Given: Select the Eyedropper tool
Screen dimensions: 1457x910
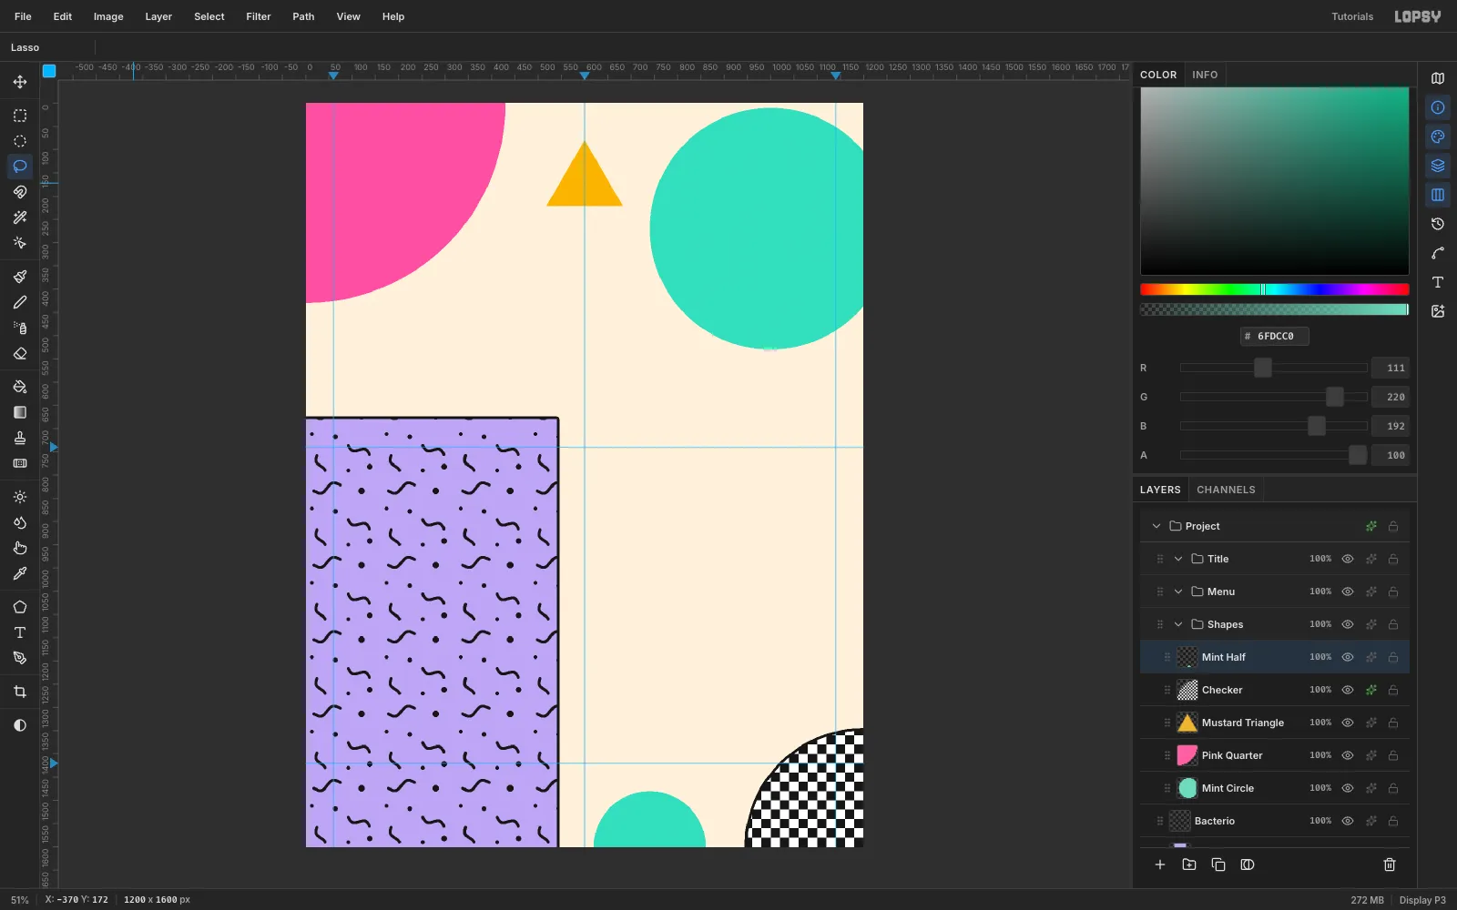Looking at the screenshot, I should pos(20,573).
